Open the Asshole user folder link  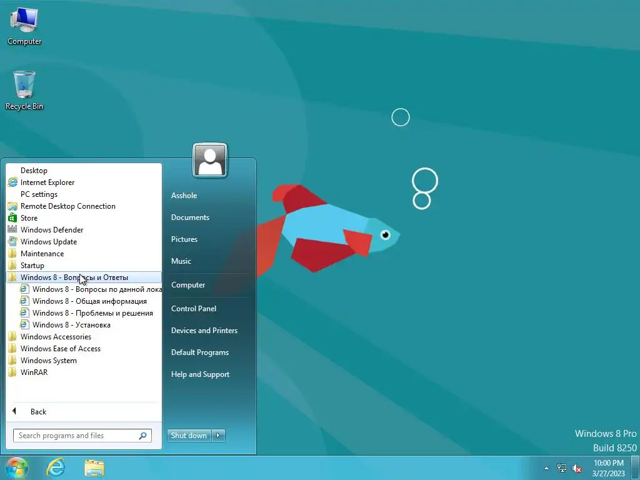coord(184,196)
